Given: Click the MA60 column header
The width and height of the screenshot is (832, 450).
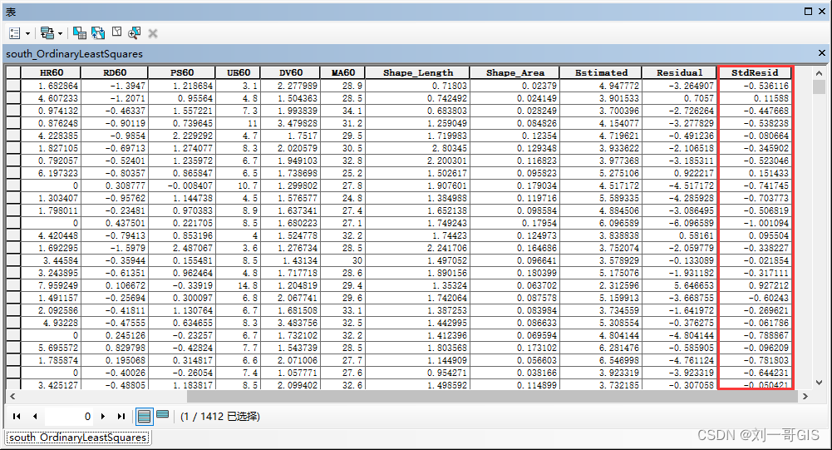Looking at the screenshot, I should pos(342,73).
